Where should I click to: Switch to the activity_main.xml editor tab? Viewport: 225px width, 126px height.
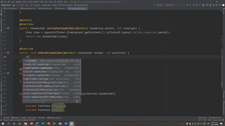tap(10, 8)
